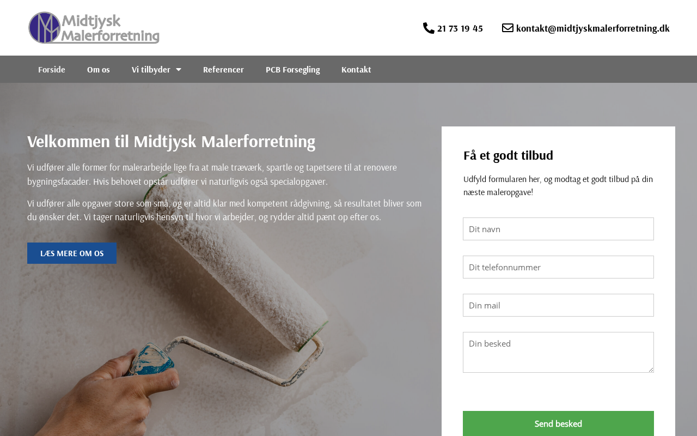Open the Forside menu item
The height and width of the screenshot is (436, 697).
click(52, 69)
